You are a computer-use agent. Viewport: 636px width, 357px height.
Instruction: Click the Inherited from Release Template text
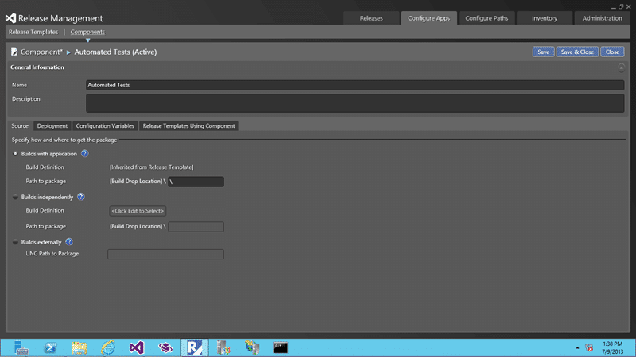point(151,167)
